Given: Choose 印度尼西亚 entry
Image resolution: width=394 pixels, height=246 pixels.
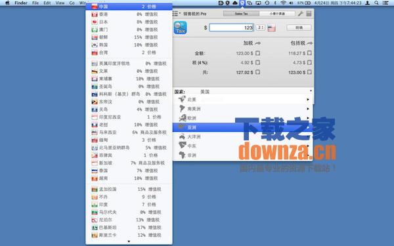Looking at the screenshot, I should [129, 117].
